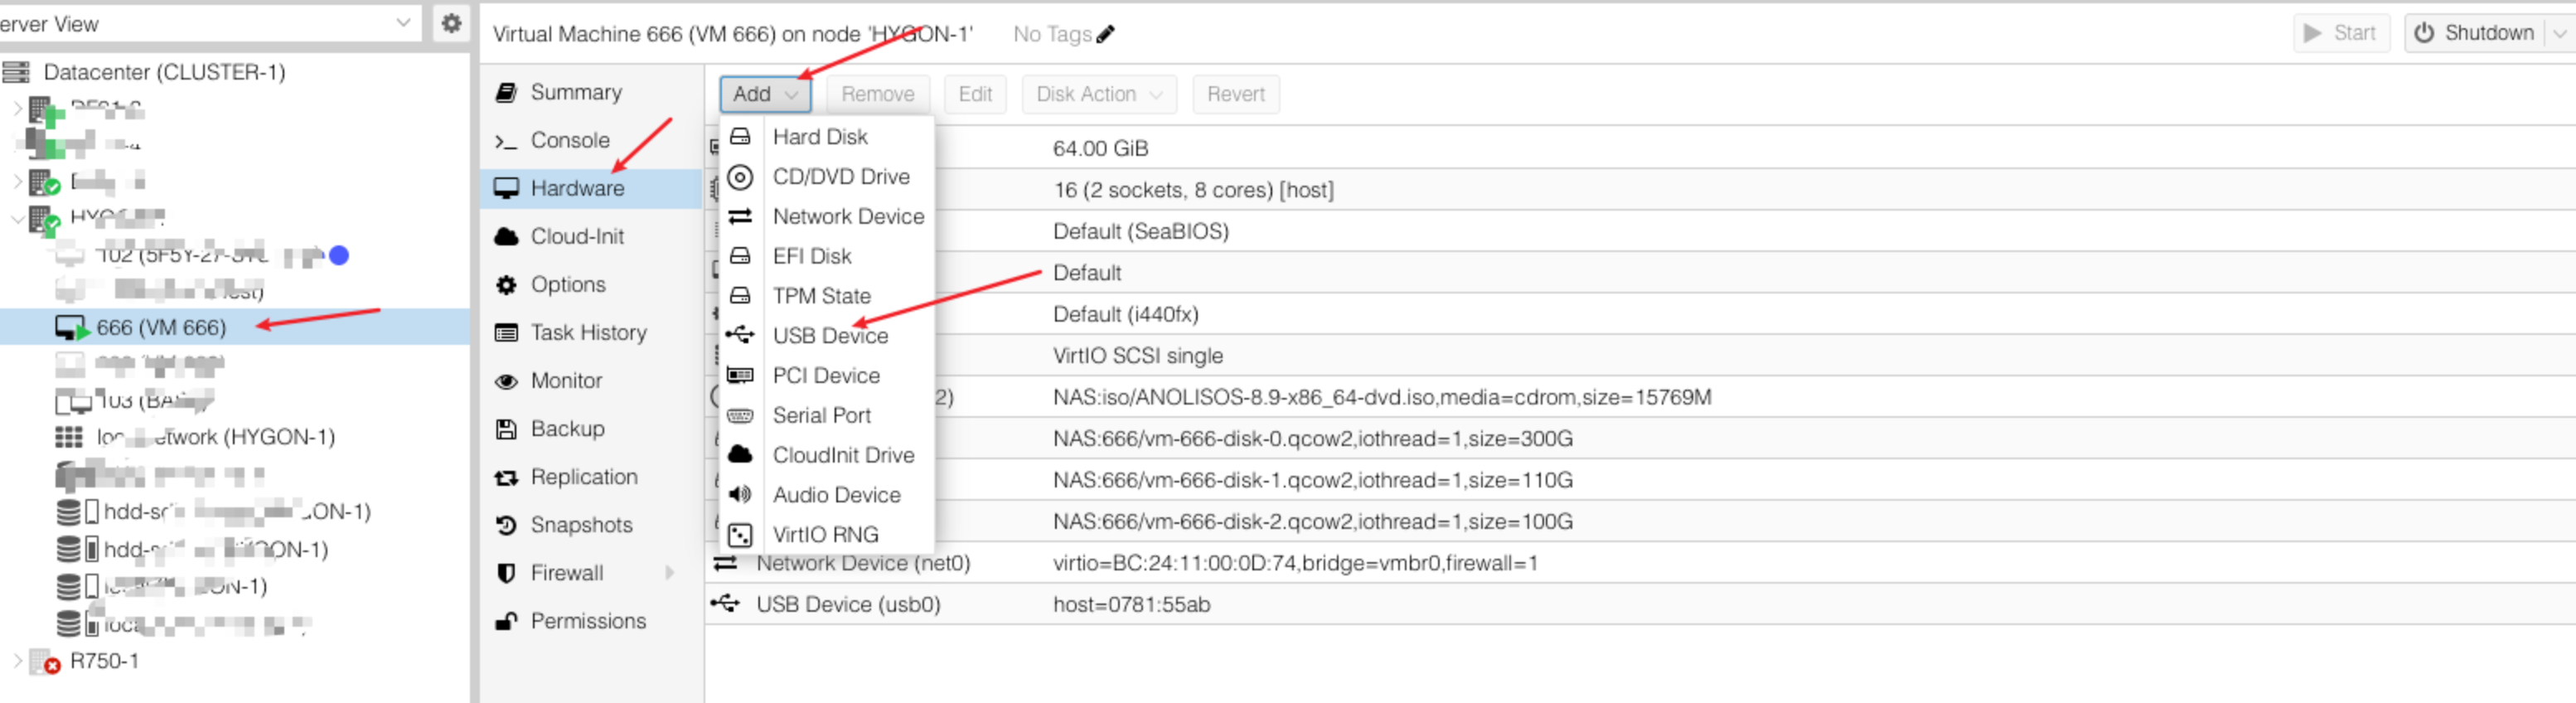Click the Edit button
The image size is (2576, 703).
(975, 94)
